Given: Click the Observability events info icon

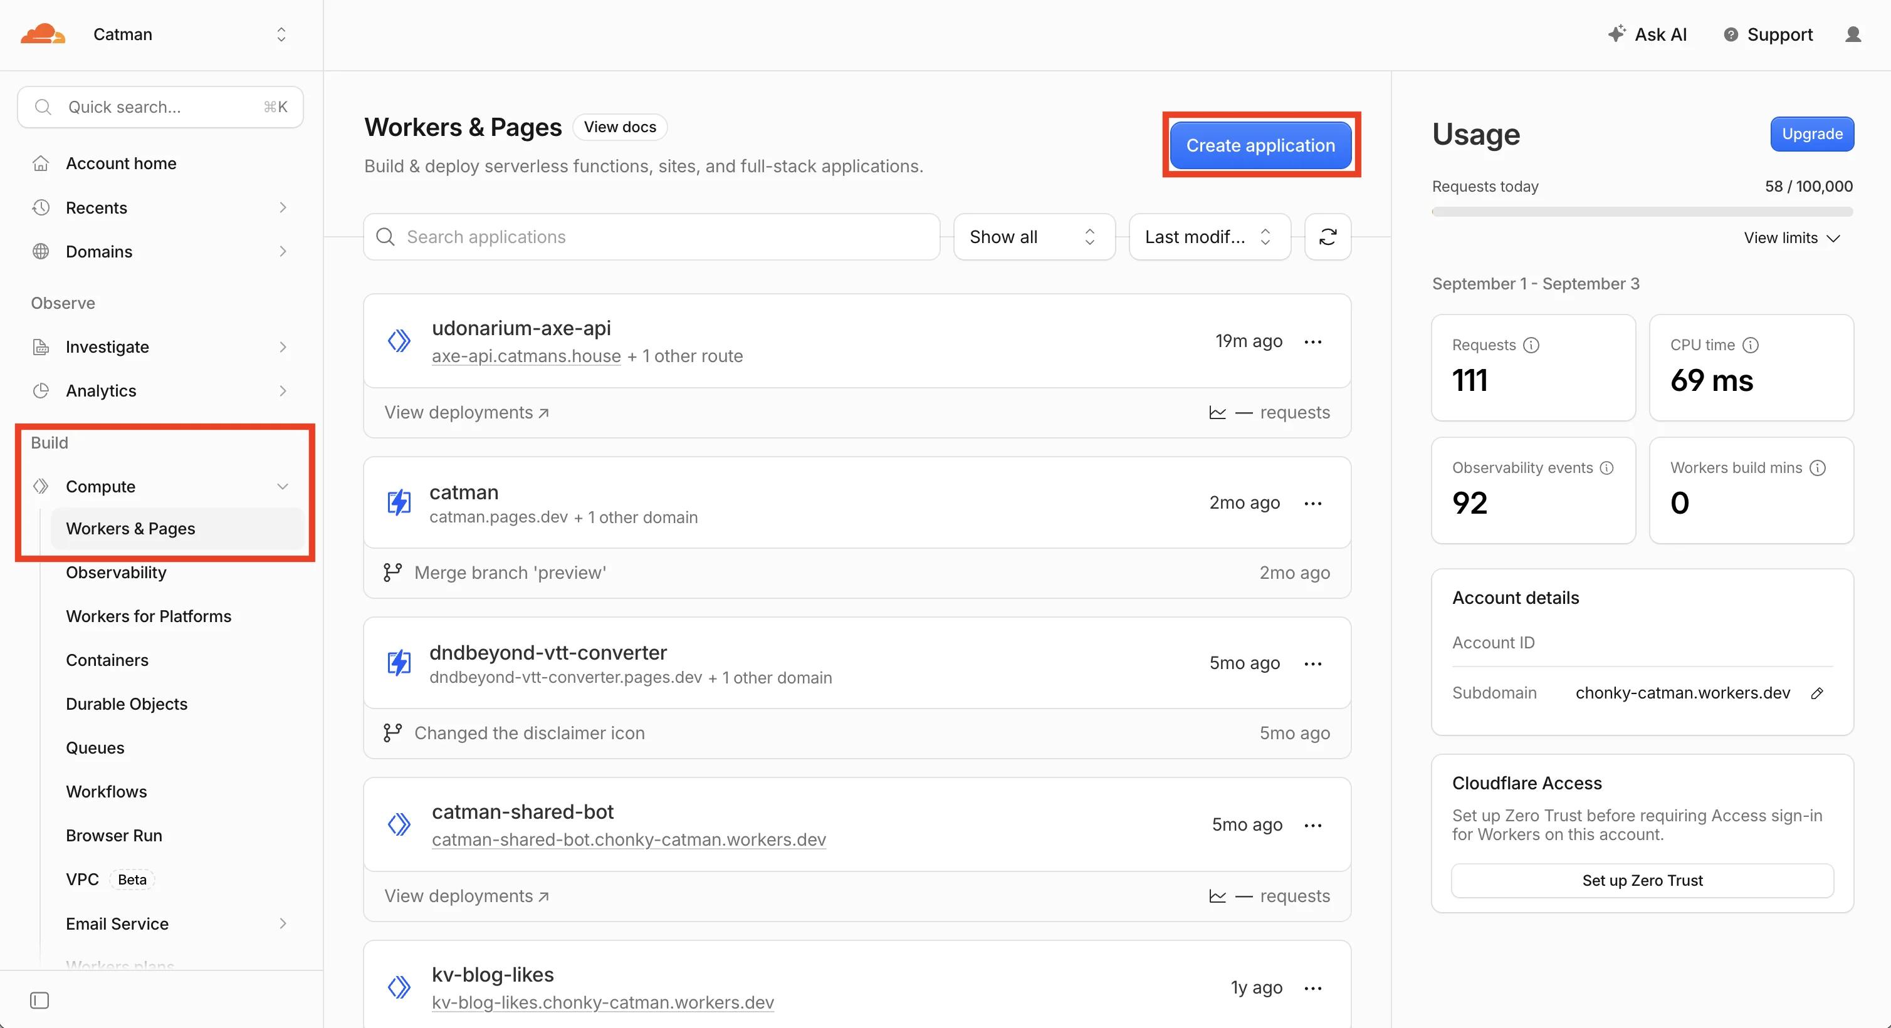Looking at the screenshot, I should pyautogui.click(x=1607, y=467).
